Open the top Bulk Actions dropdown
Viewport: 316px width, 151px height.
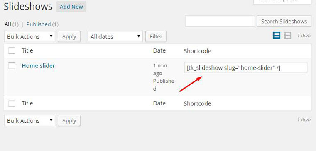pyautogui.click(x=29, y=36)
